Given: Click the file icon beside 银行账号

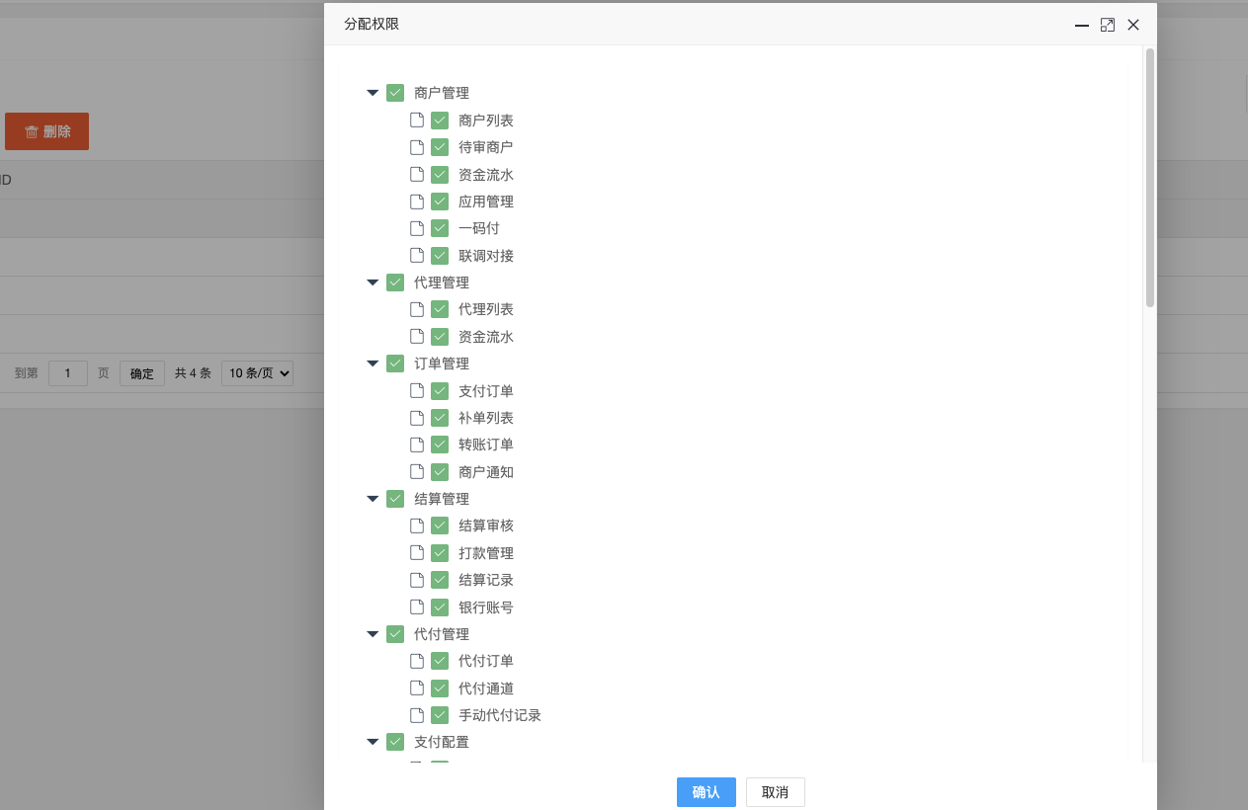Looking at the screenshot, I should coord(417,607).
